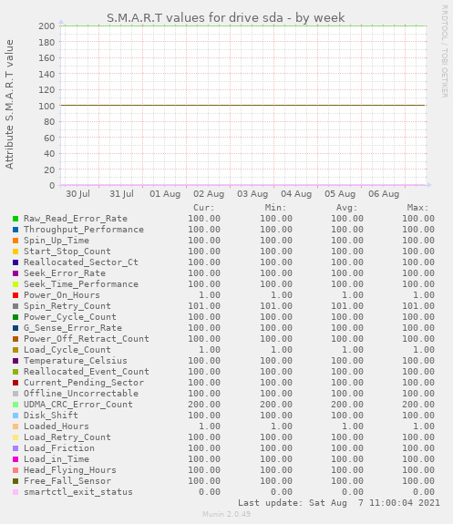Screen dimensions: 453x524
Task: Click the blue Throughput_Performance legend swatch
Action: coord(15,230)
